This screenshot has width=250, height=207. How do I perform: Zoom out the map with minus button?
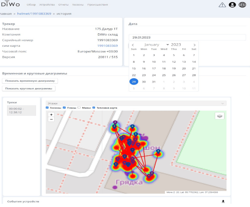[x=51, y=119]
